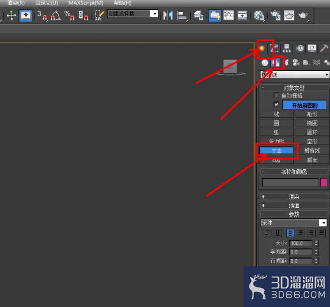Click the 开始新图形 button

(x=305, y=105)
